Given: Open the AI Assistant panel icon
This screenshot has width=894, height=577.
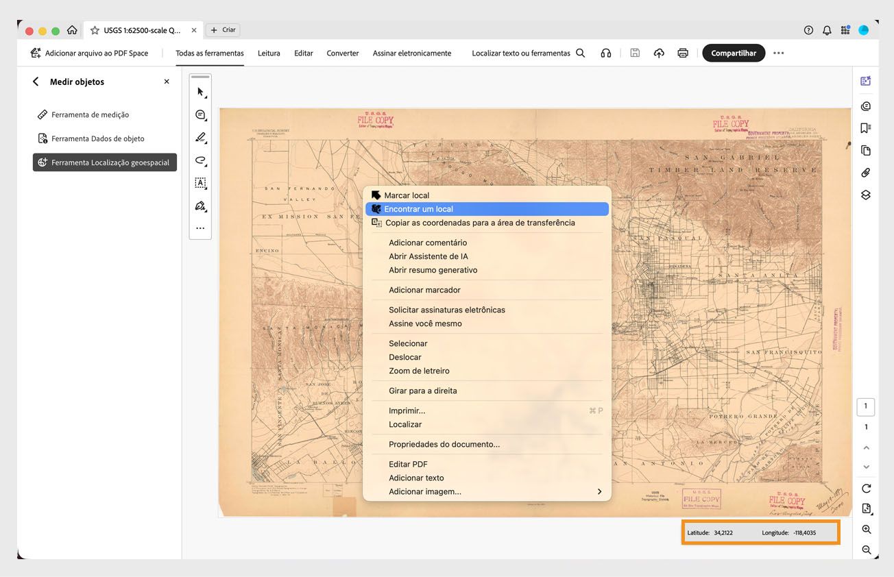Looking at the screenshot, I should coord(866,81).
